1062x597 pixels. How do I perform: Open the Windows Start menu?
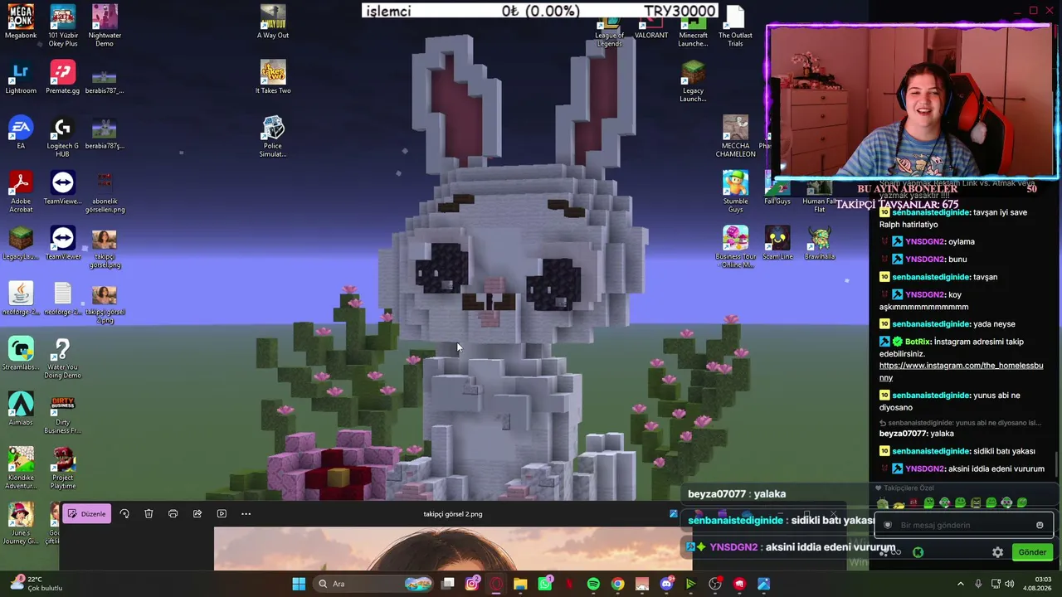pos(299,584)
